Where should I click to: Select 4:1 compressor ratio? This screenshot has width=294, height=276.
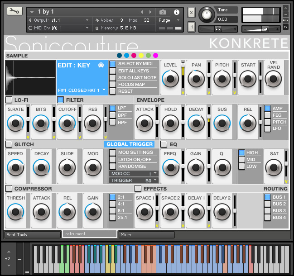point(112,204)
